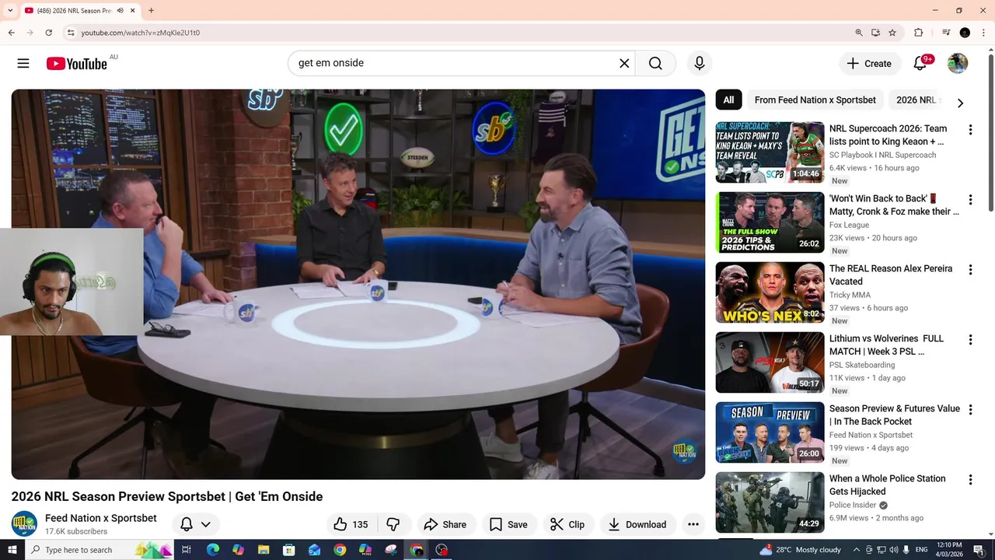
Task: Like the video with thumbs up
Action: coord(351,524)
